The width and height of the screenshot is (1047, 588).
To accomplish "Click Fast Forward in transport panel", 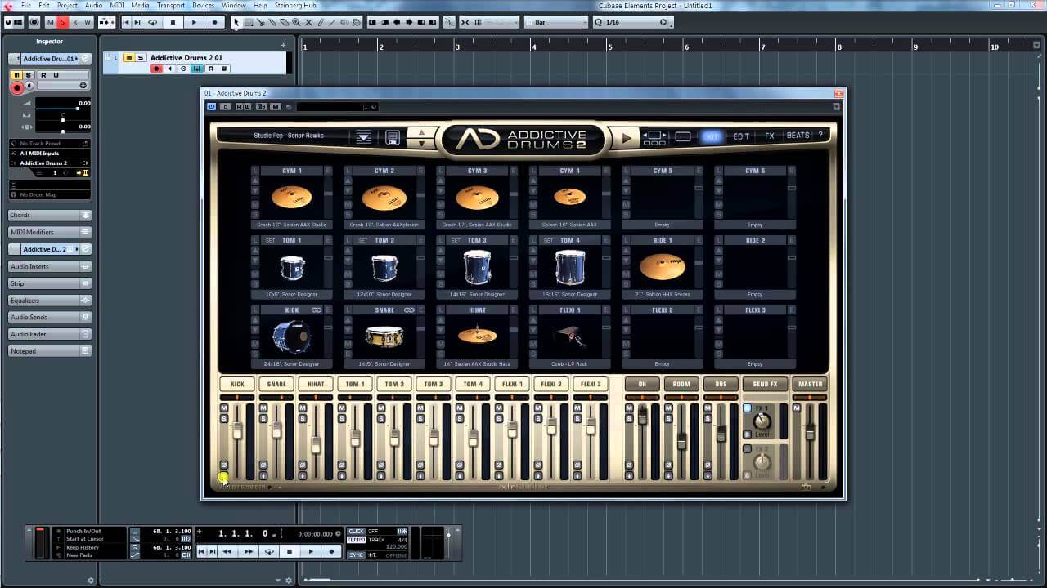I will [x=248, y=551].
